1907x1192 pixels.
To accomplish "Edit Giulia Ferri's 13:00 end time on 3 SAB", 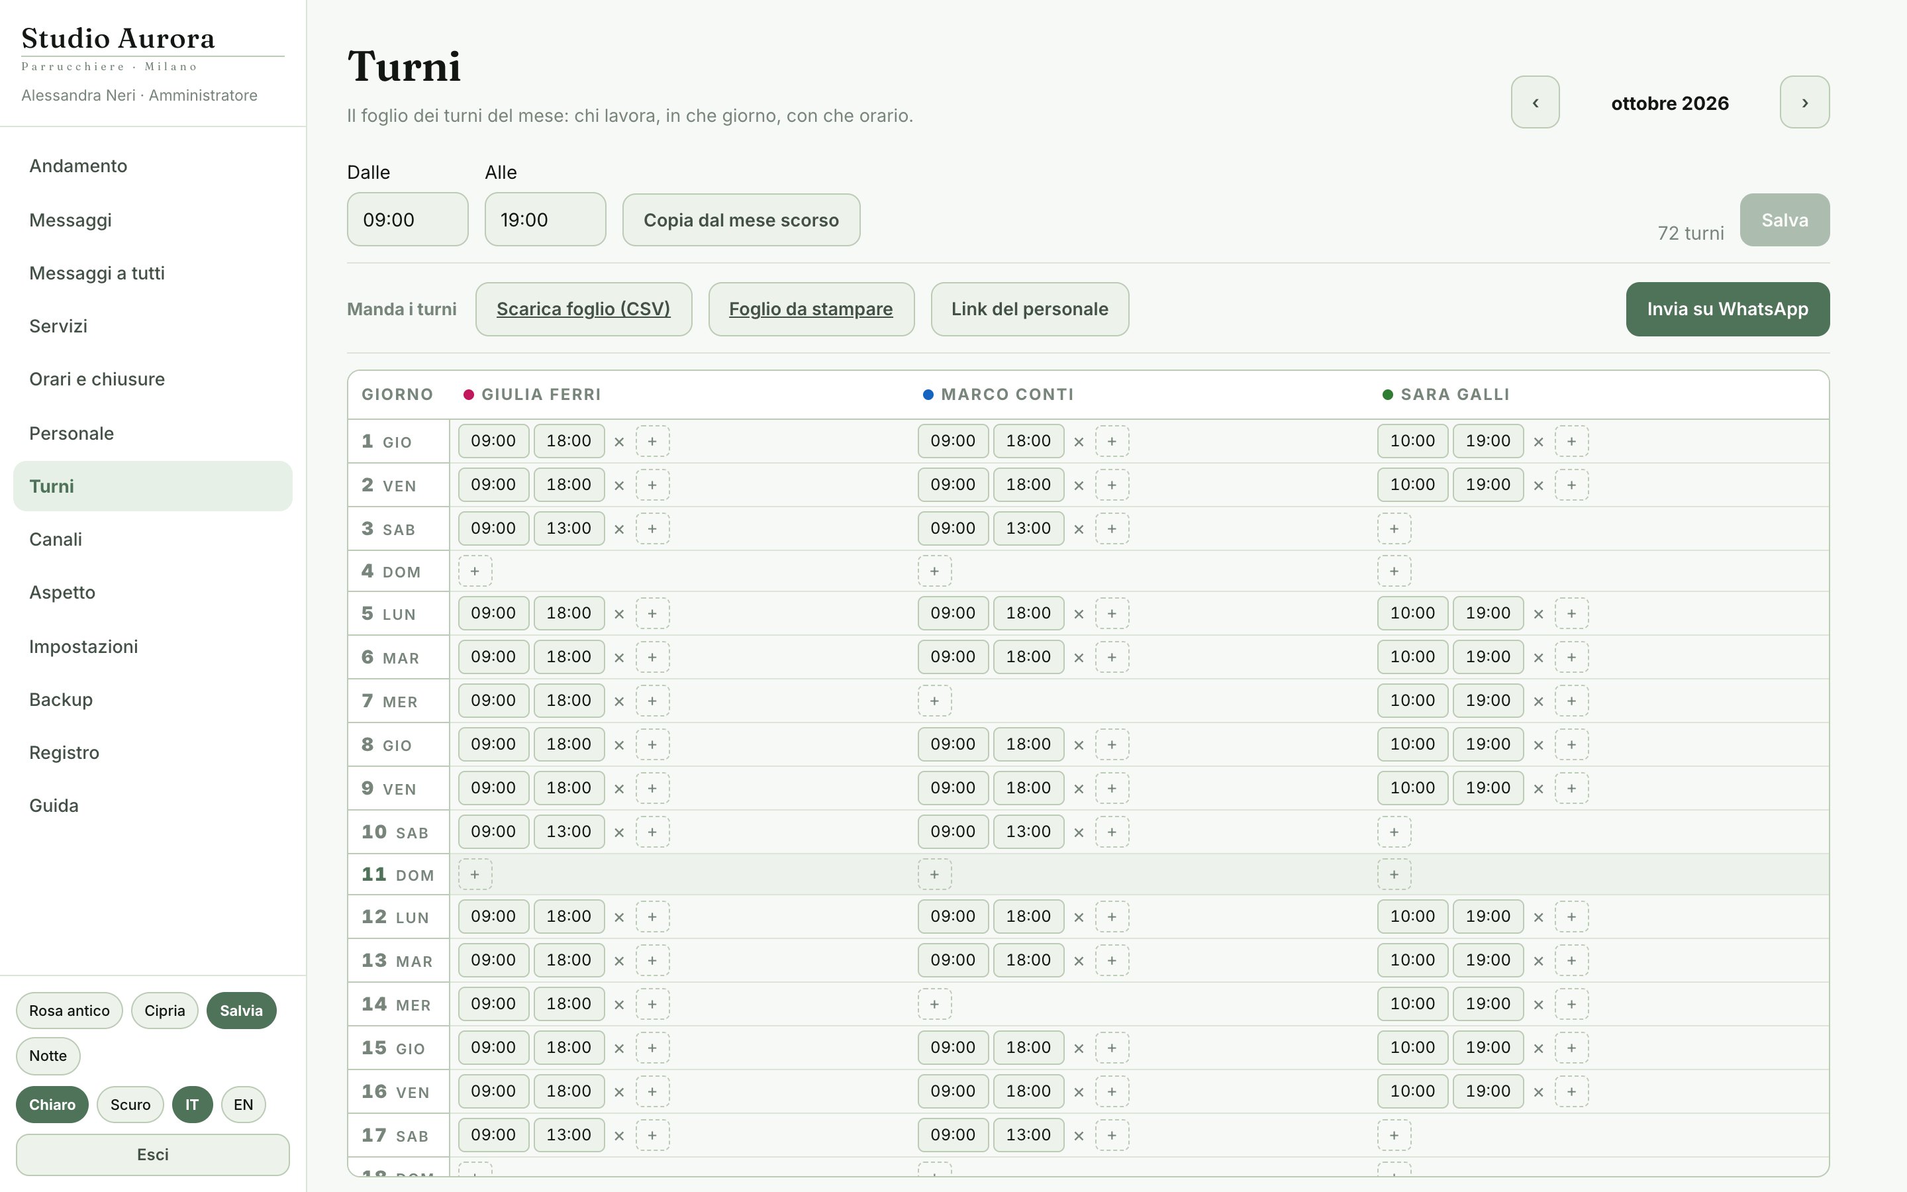I will [x=569, y=528].
